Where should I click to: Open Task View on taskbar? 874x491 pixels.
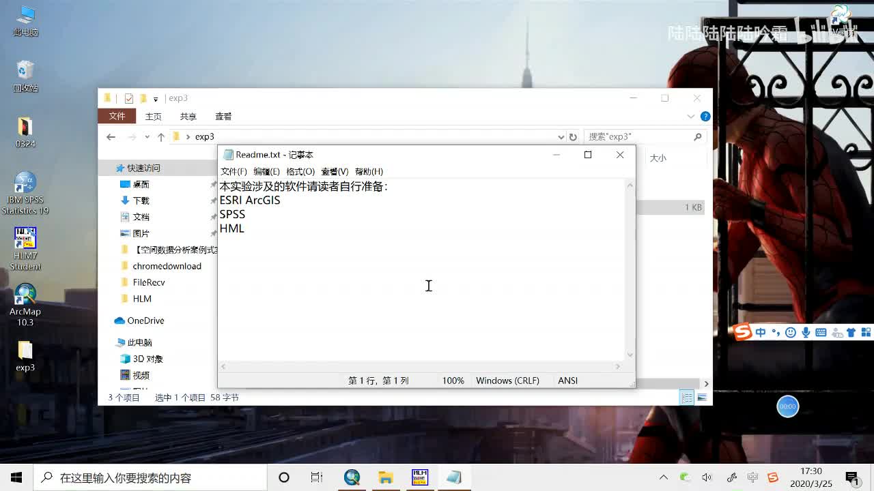[x=317, y=477]
